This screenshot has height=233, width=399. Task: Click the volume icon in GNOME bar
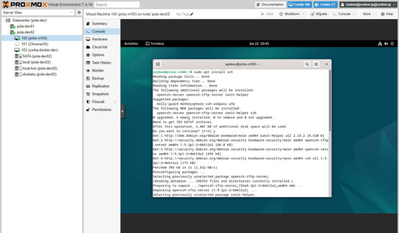(x=386, y=44)
